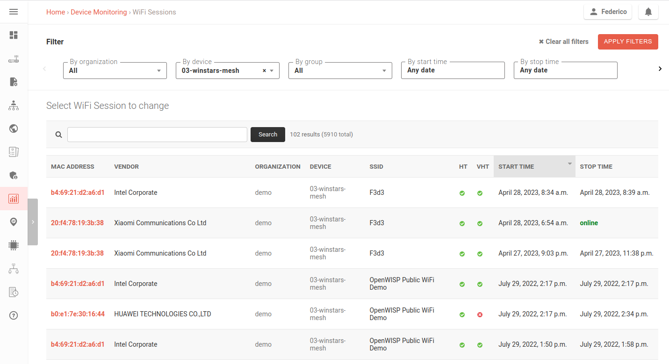
Task: Open the help question mark icon
Action: (x=14, y=315)
